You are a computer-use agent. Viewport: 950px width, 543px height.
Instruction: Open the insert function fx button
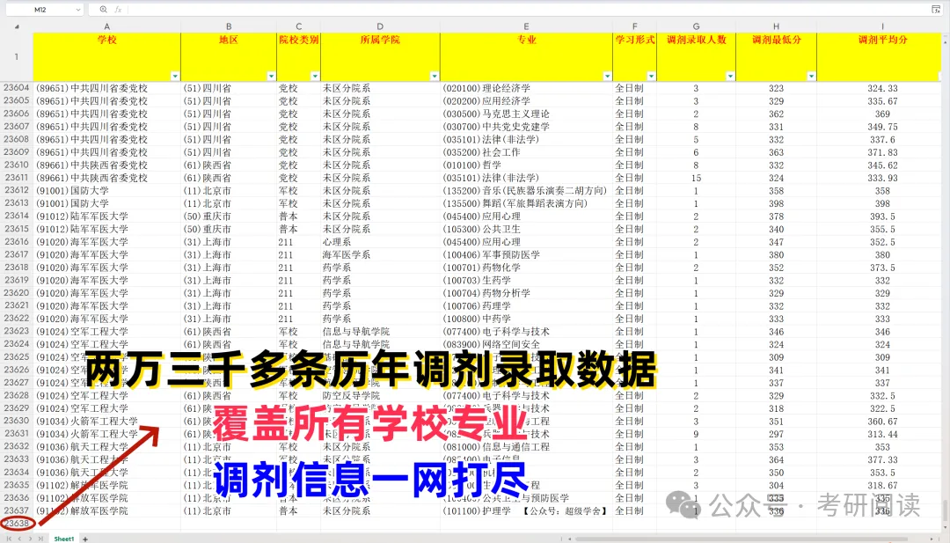[118, 10]
